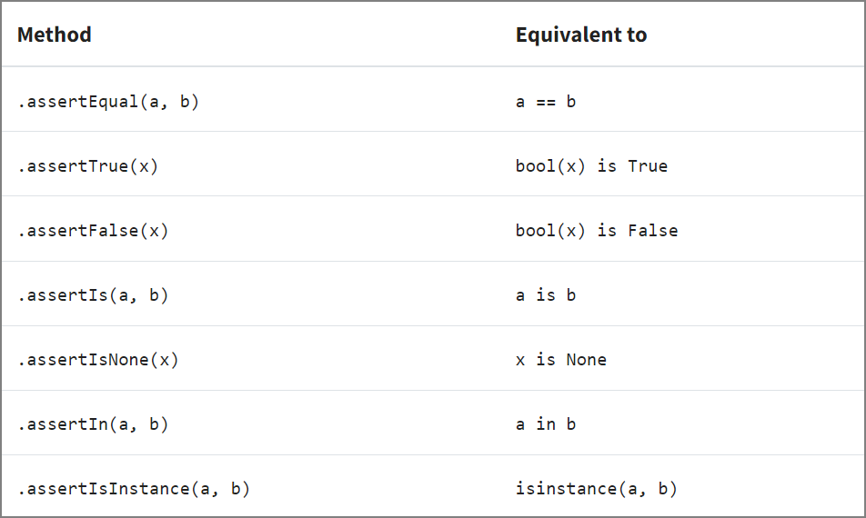Select the .assertTrue(x) method cell
This screenshot has width=866, height=518.
87,166
